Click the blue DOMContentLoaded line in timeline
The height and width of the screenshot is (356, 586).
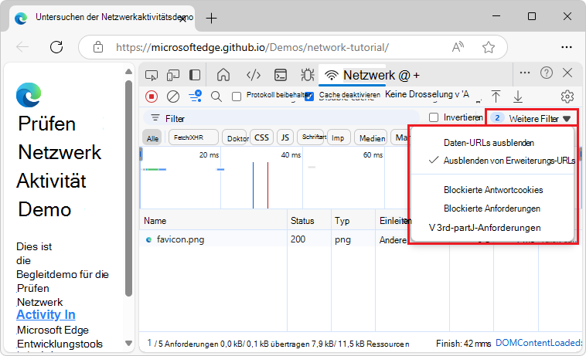tap(253, 185)
